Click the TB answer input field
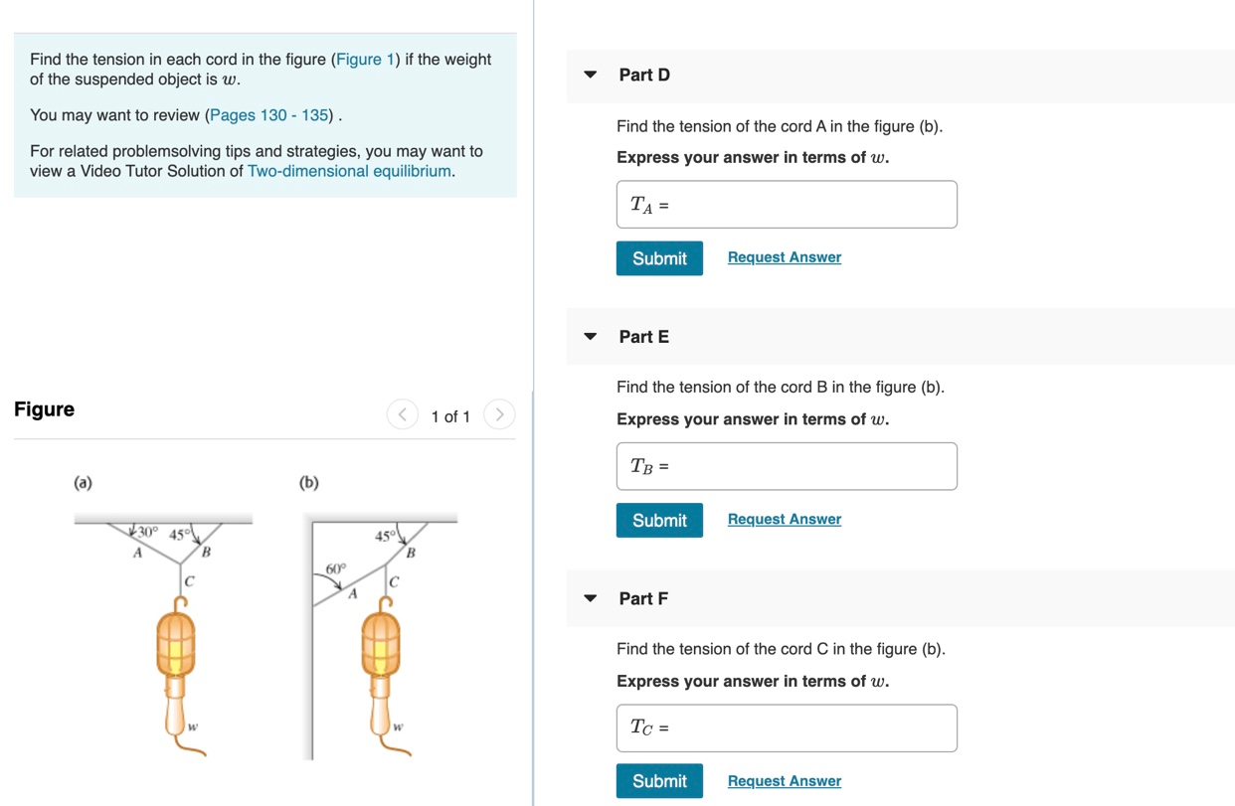Screen dimensions: 1235x806 [x=786, y=466]
